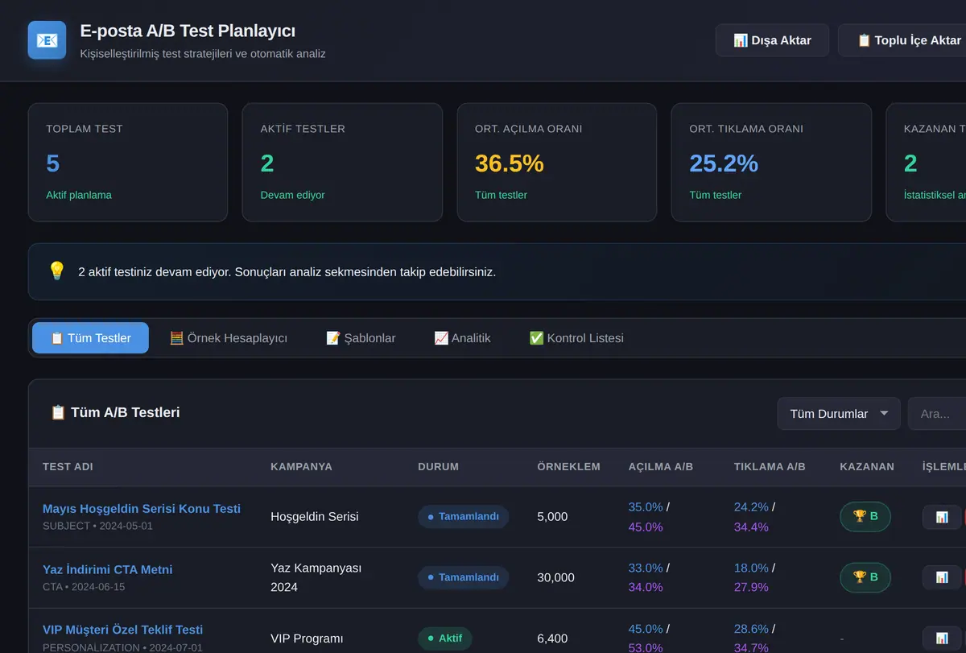Click the Tıklama A/B column header
966x653 pixels.
pyautogui.click(x=770, y=467)
